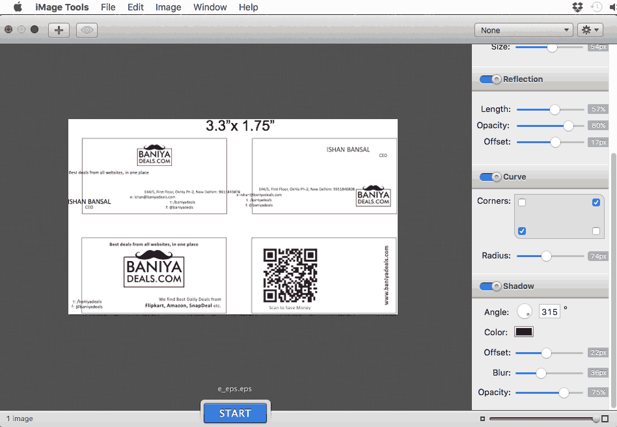Click the e_eps.eps file name
The image size is (617, 427).
pos(235,389)
